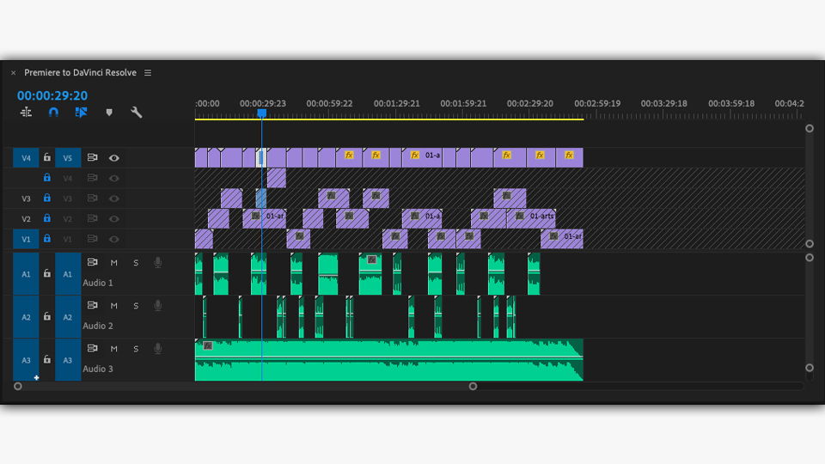The width and height of the screenshot is (825, 464).
Task: Lock the Audio 1 track
Action: pyautogui.click(x=46, y=273)
